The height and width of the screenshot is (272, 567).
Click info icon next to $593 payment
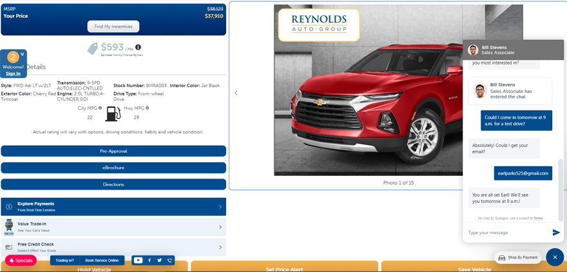138,47
